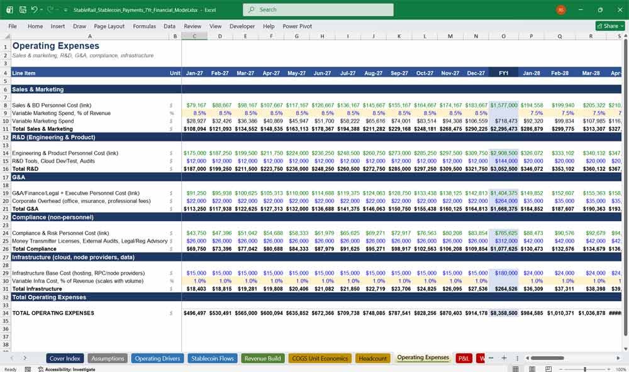Click the Redo icon in title bar
Viewport: 629px width, 372px height.
tap(50, 9)
